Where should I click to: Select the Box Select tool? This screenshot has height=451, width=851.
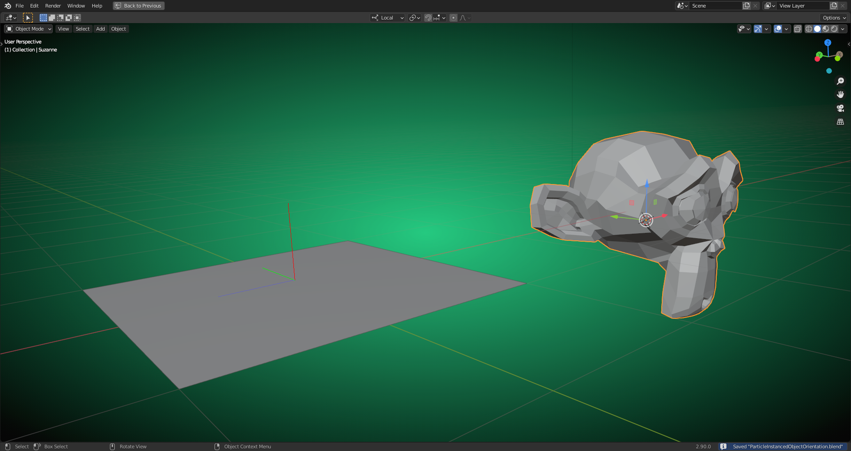(43, 17)
